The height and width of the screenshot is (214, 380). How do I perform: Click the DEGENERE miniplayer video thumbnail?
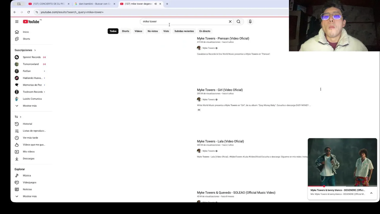[342, 162]
